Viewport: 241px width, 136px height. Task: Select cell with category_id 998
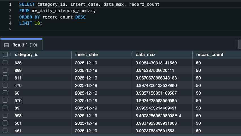point(41,116)
